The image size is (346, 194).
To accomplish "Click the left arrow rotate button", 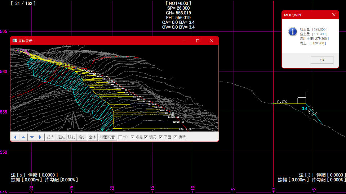I will pyautogui.click(x=15, y=137).
